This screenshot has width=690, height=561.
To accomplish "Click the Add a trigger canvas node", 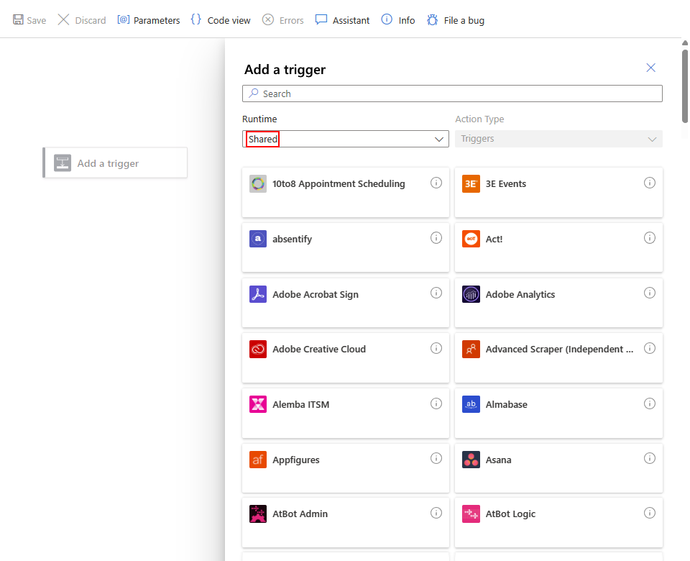I will (115, 163).
